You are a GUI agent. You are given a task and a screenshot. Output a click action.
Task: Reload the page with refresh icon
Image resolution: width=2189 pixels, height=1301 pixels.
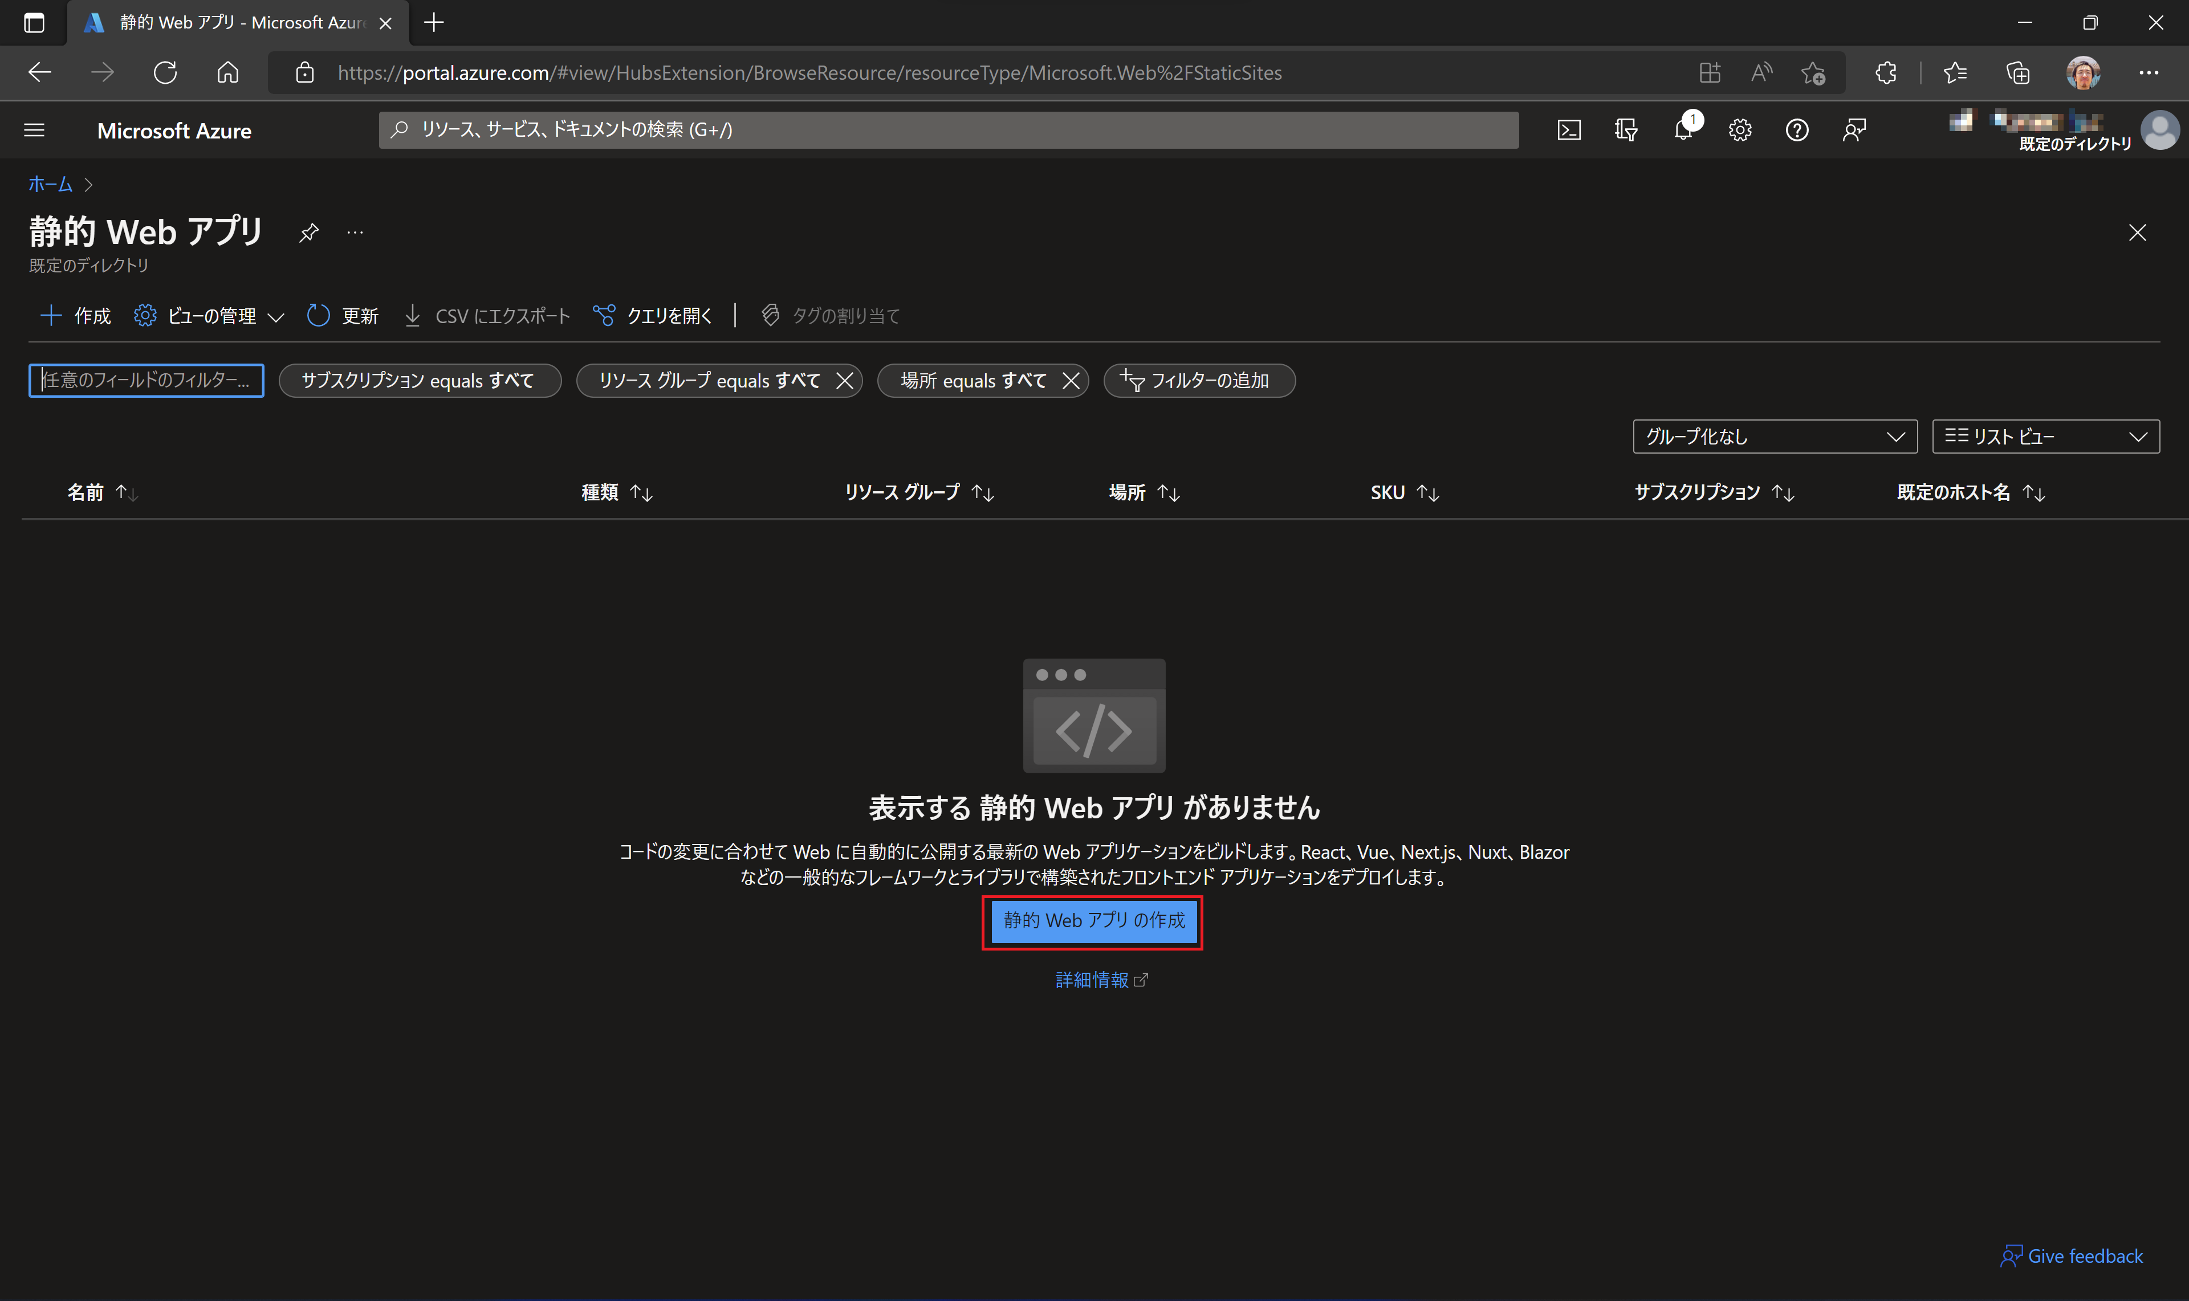click(165, 73)
